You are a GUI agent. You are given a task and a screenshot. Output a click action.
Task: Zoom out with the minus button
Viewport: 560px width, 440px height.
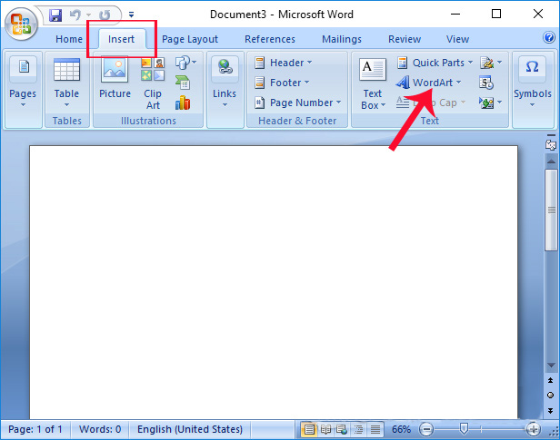point(426,429)
